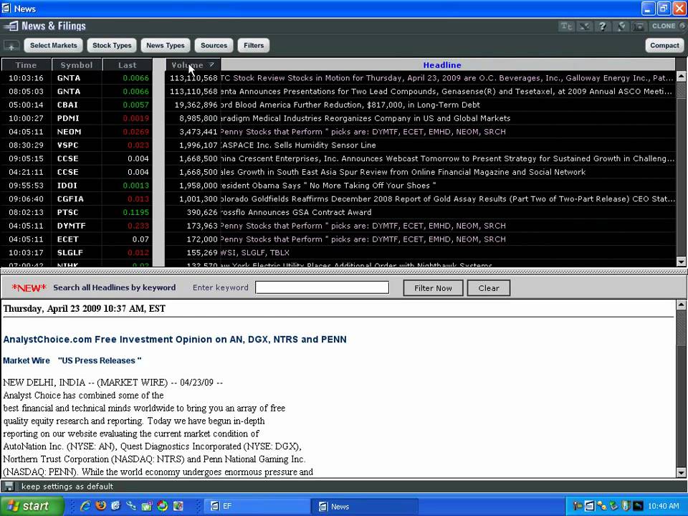This screenshot has width=688, height=516.
Task: Click the green arrow tray icon
Action: [614, 507]
